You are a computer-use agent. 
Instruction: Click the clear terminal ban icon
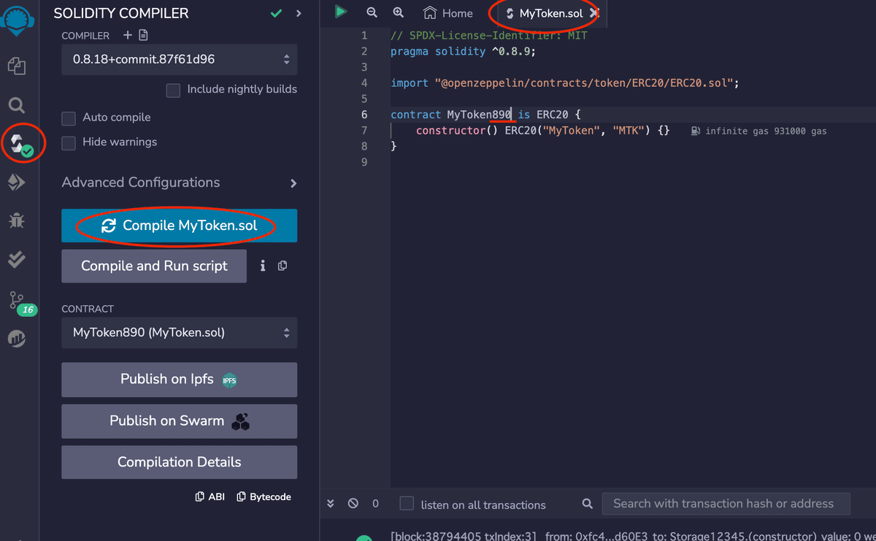353,504
